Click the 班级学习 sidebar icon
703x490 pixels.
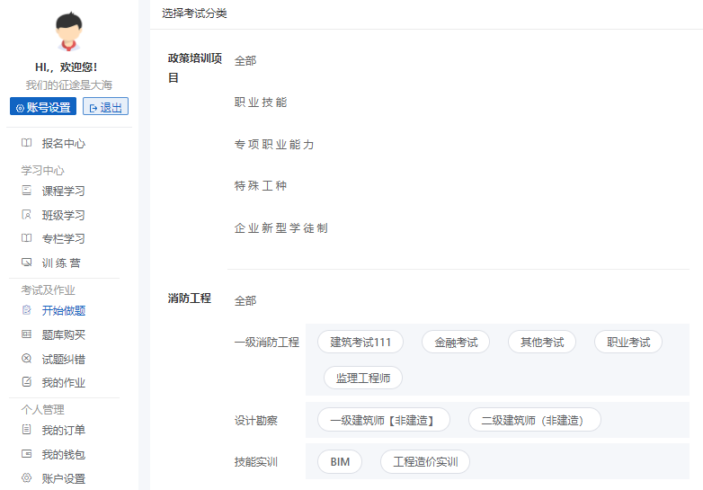[26, 215]
